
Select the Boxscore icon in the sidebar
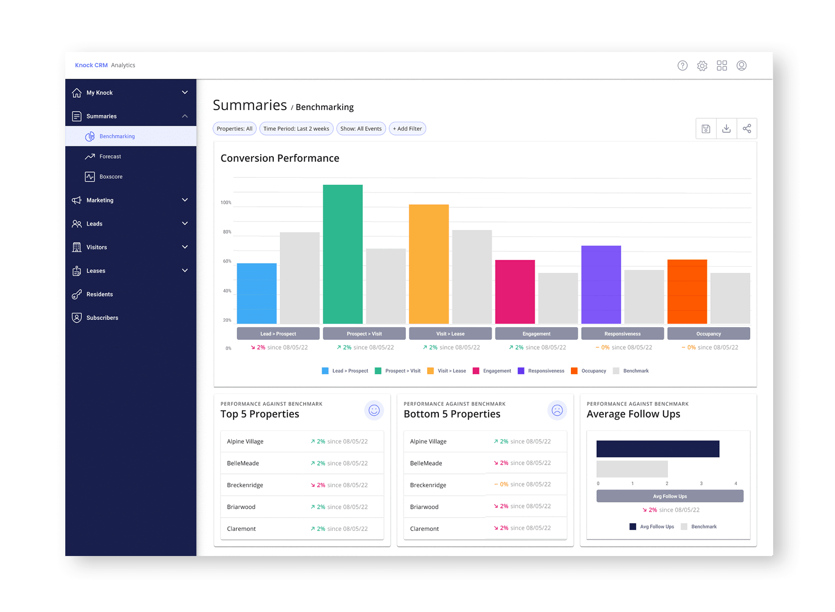[x=90, y=176]
